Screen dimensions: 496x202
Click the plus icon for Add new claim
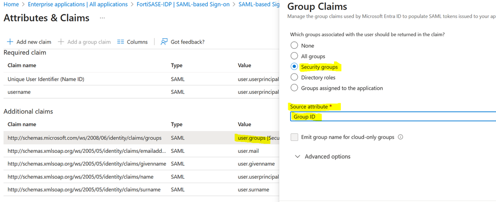pos(10,42)
